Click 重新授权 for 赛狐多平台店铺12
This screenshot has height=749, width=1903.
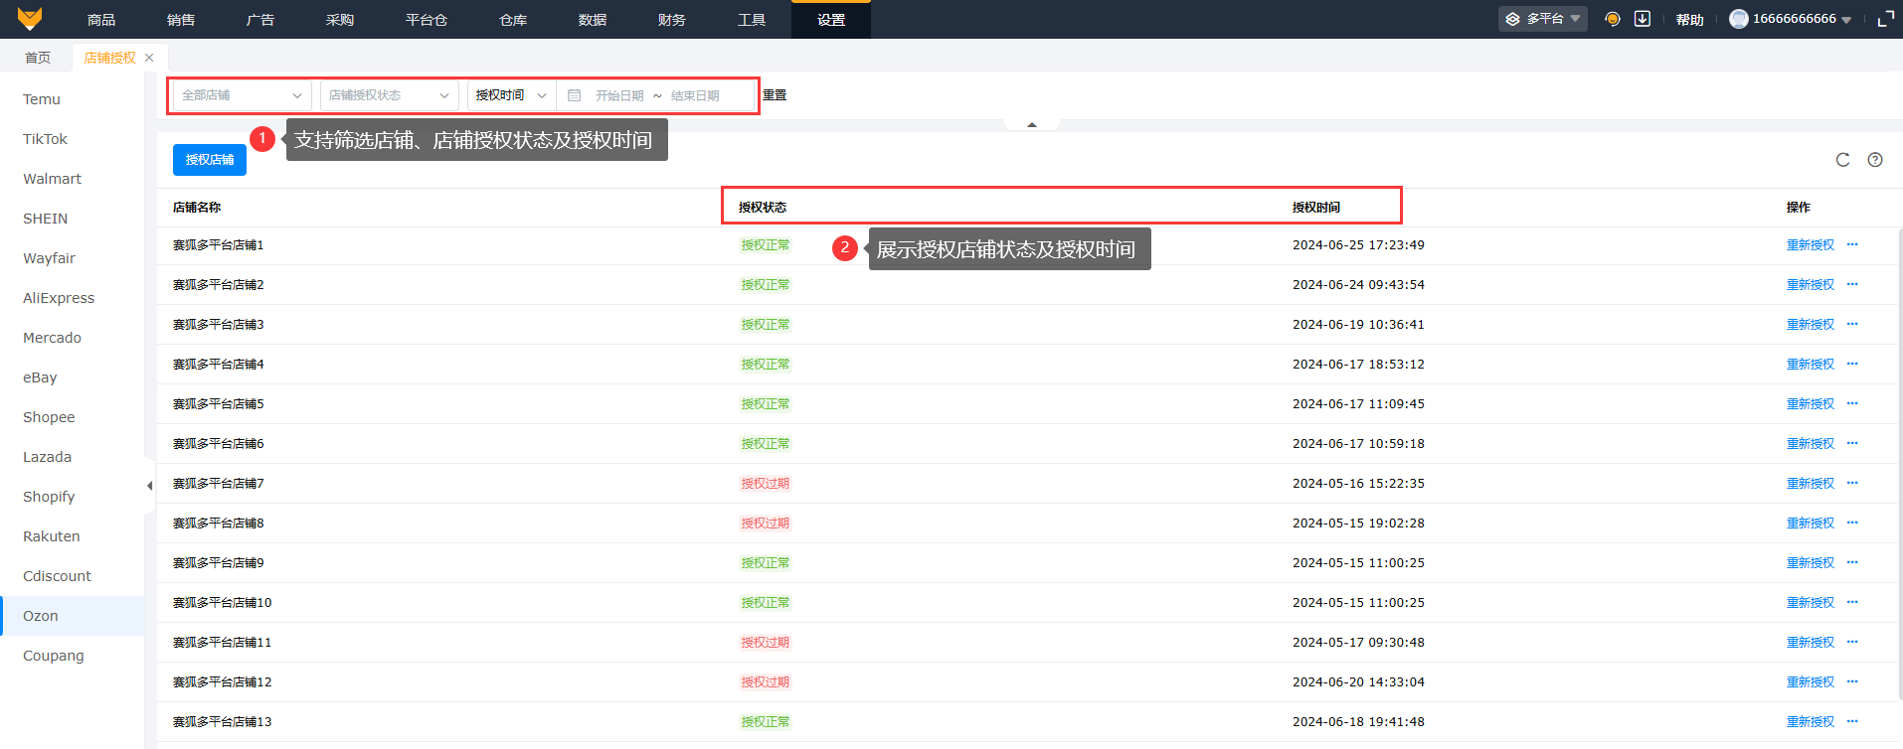click(x=1811, y=681)
